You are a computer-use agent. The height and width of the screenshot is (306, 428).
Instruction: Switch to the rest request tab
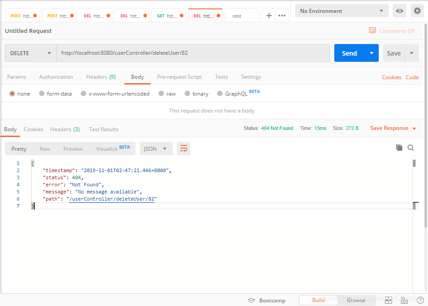click(242, 16)
